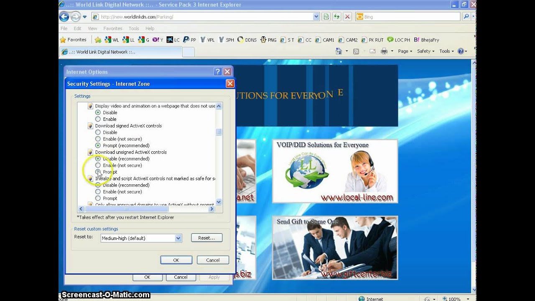Open the LL favorites bar bookmark
The height and width of the screenshot is (301, 535).
pyautogui.click(x=128, y=40)
